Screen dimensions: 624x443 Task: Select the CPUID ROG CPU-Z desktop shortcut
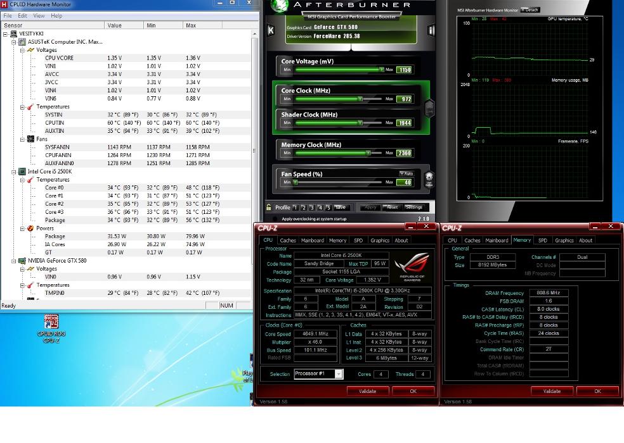(51, 328)
